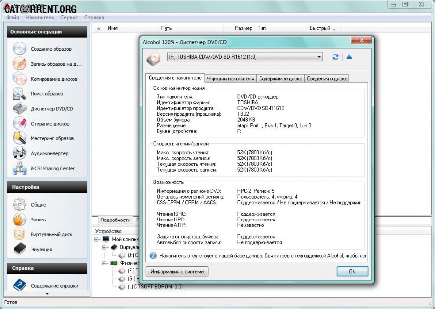Expand more items below Справка panel

pos(47,294)
